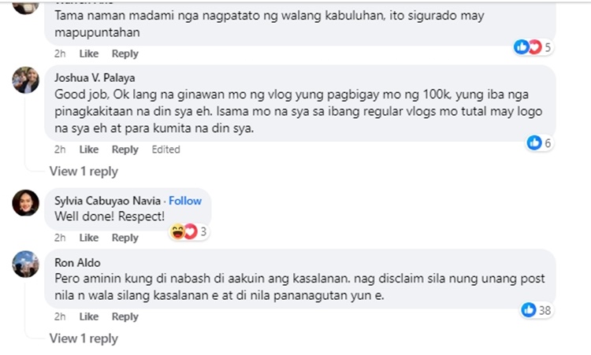Open Ron Aldo's profile photo
The height and width of the screenshot is (355, 591).
[x=26, y=264]
